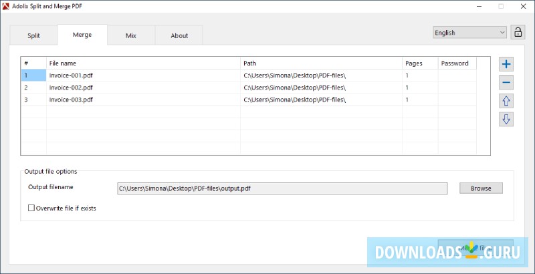Move selected file down in the list

[506, 119]
